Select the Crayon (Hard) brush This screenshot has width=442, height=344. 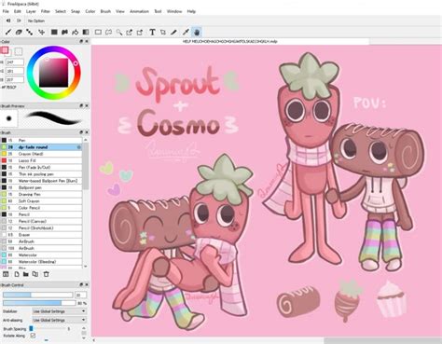pyautogui.click(x=42, y=154)
